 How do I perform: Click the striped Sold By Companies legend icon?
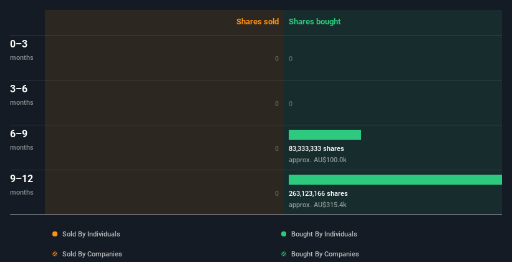click(55, 254)
